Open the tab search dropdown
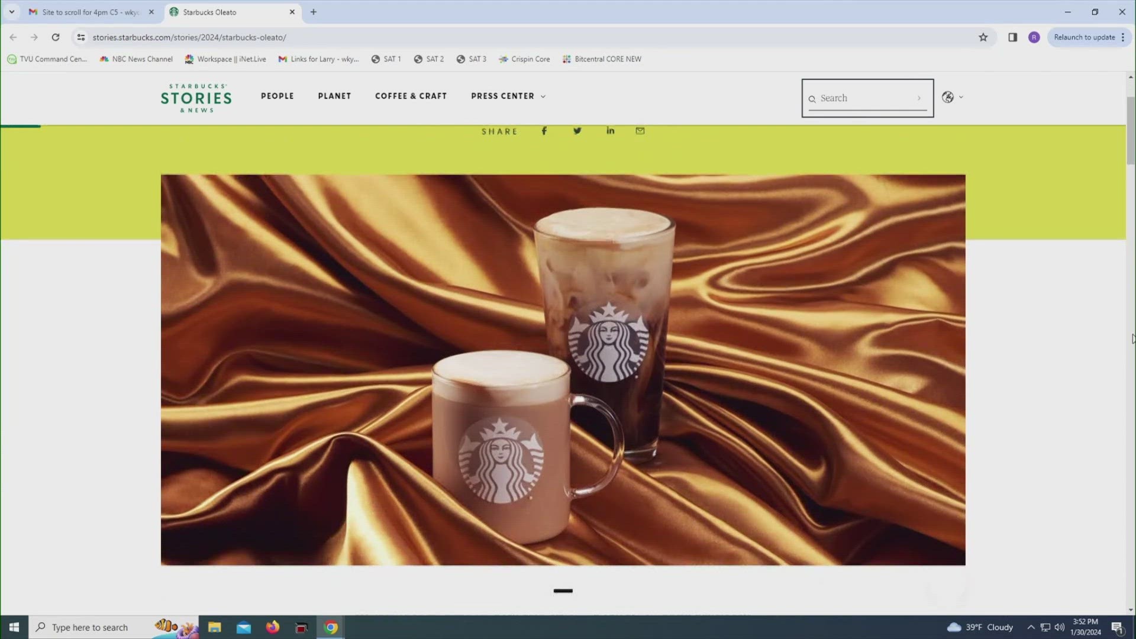 11,12
